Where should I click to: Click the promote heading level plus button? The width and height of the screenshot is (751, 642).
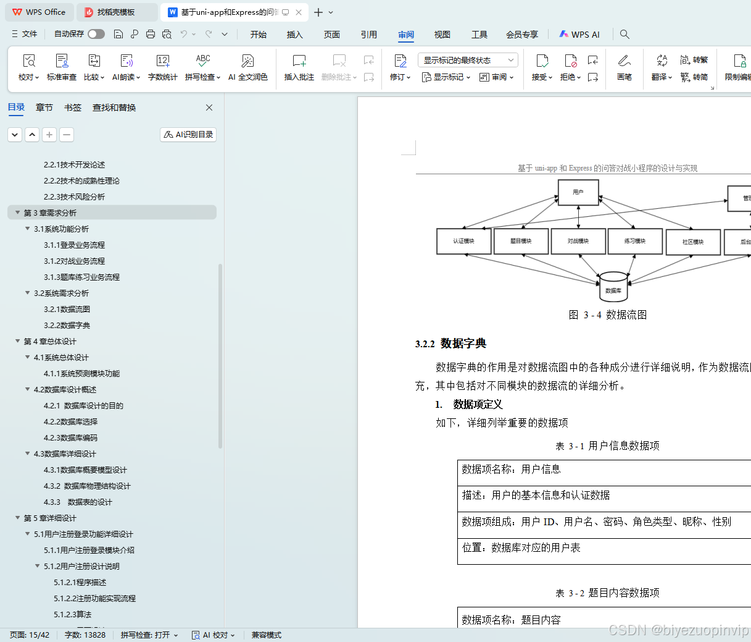click(49, 135)
